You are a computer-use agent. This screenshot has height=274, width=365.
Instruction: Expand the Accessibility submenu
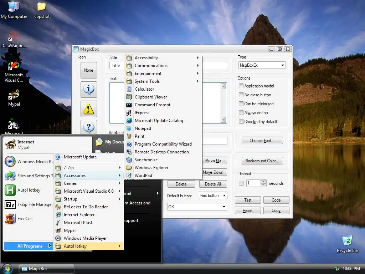[x=163, y=58]
